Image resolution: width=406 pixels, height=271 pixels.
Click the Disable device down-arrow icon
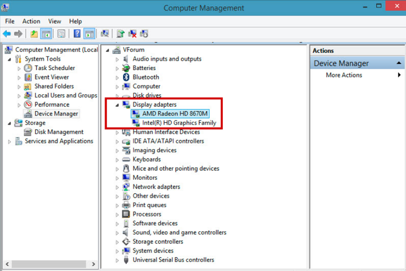tap(144, 34)
